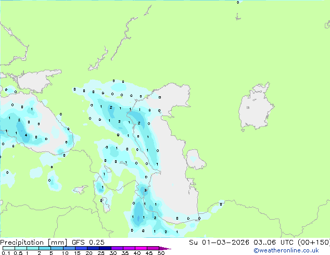Viewport: 330px width, 255px height.
Task: Click the legend scale label "0.1"
Action: click(x=6, y=253)
